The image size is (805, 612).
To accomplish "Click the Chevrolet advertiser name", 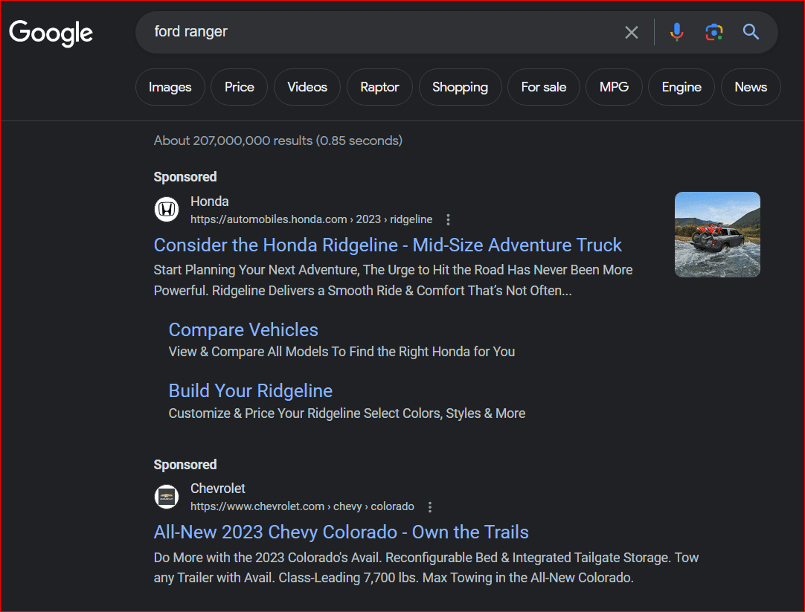I will [218, 489].
